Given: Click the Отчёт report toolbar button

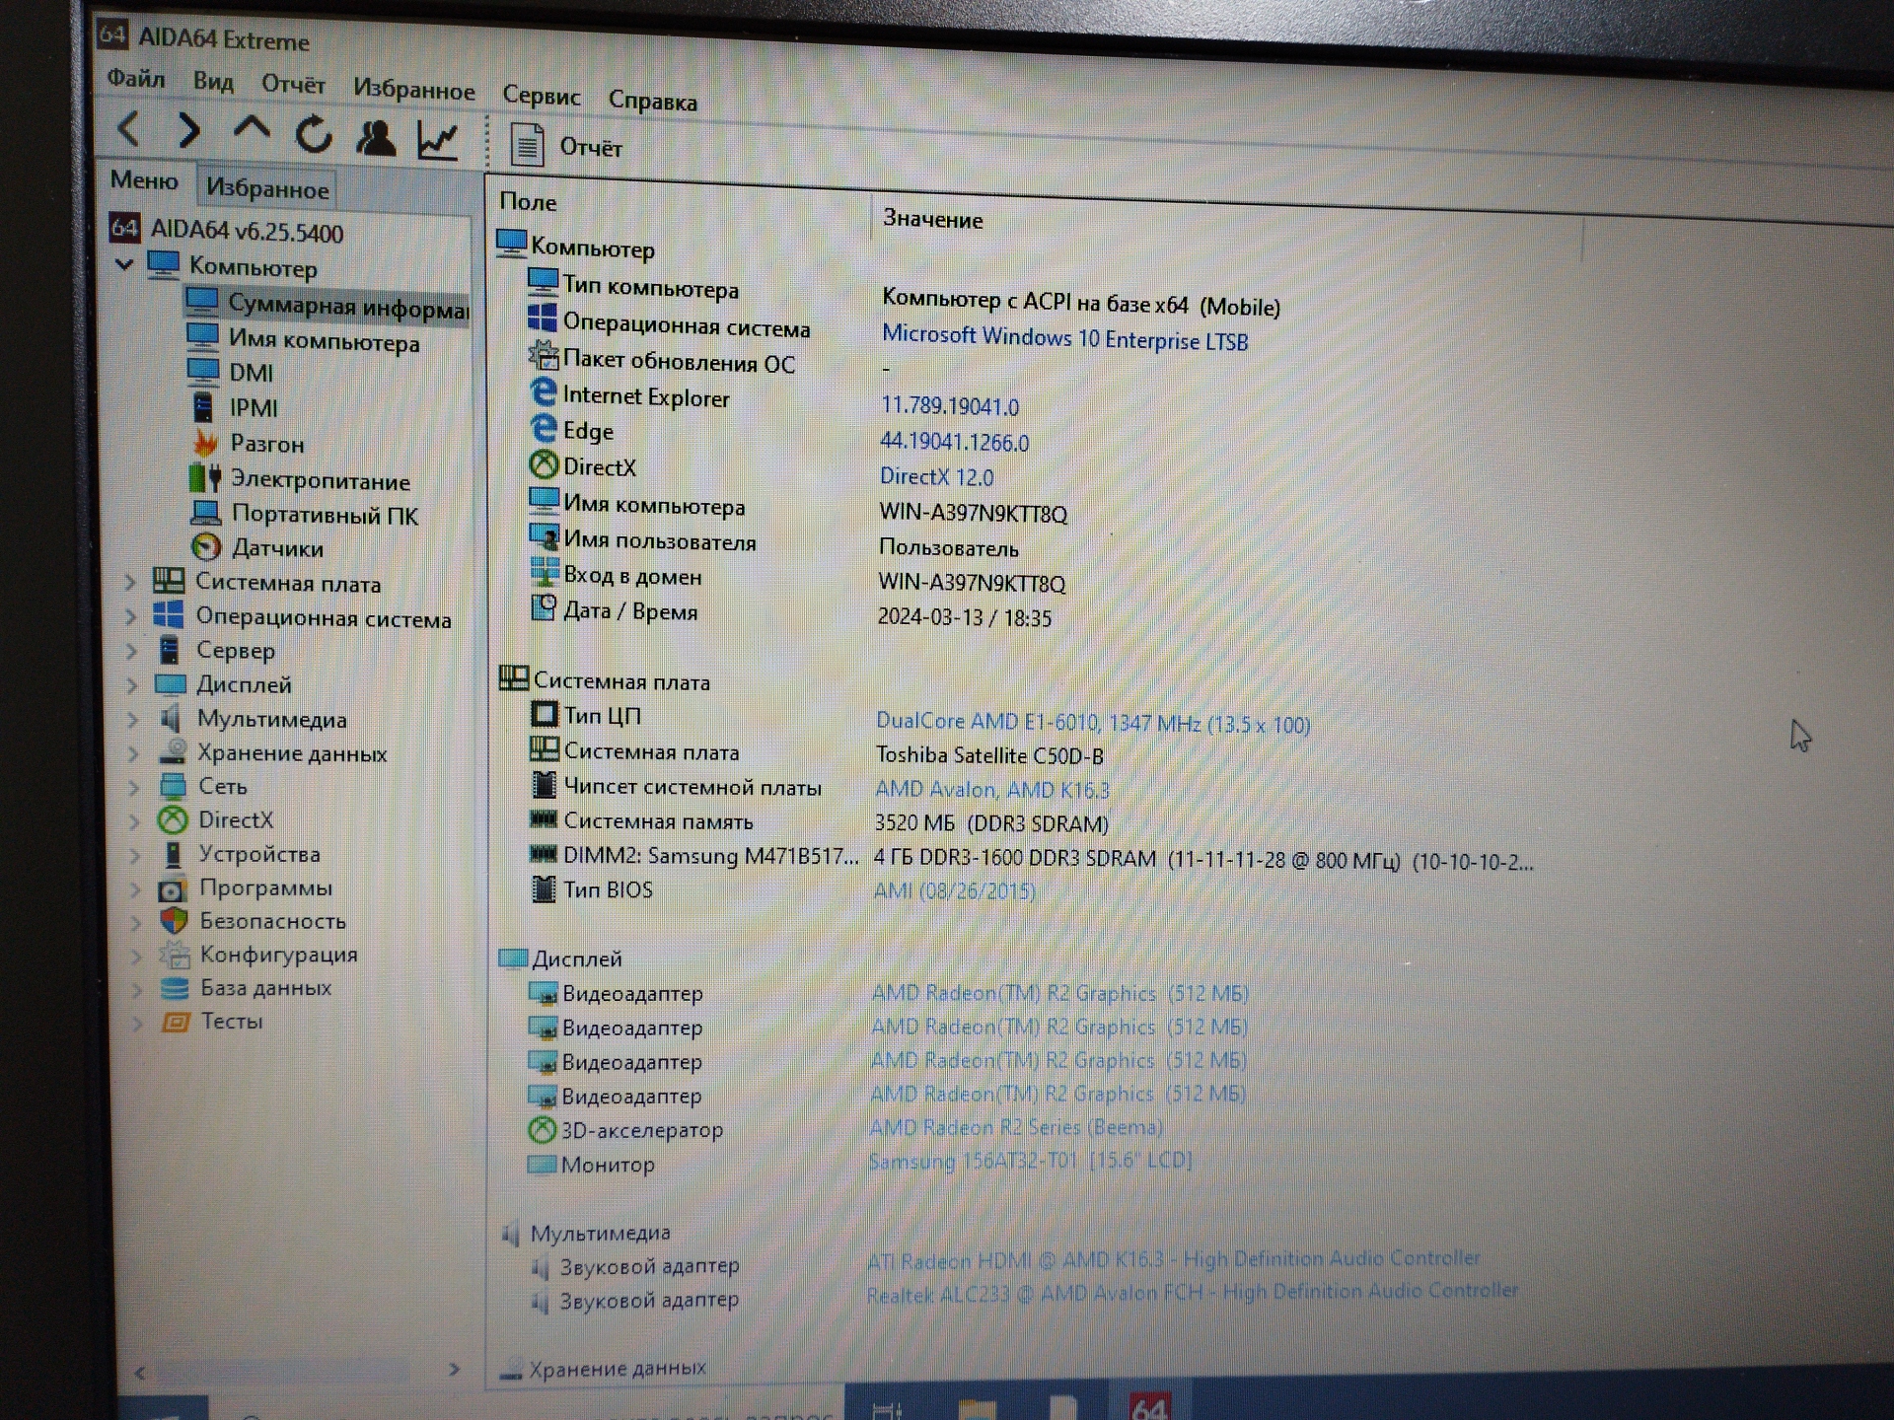Looking at the screenshot, I should pos(566,146).
